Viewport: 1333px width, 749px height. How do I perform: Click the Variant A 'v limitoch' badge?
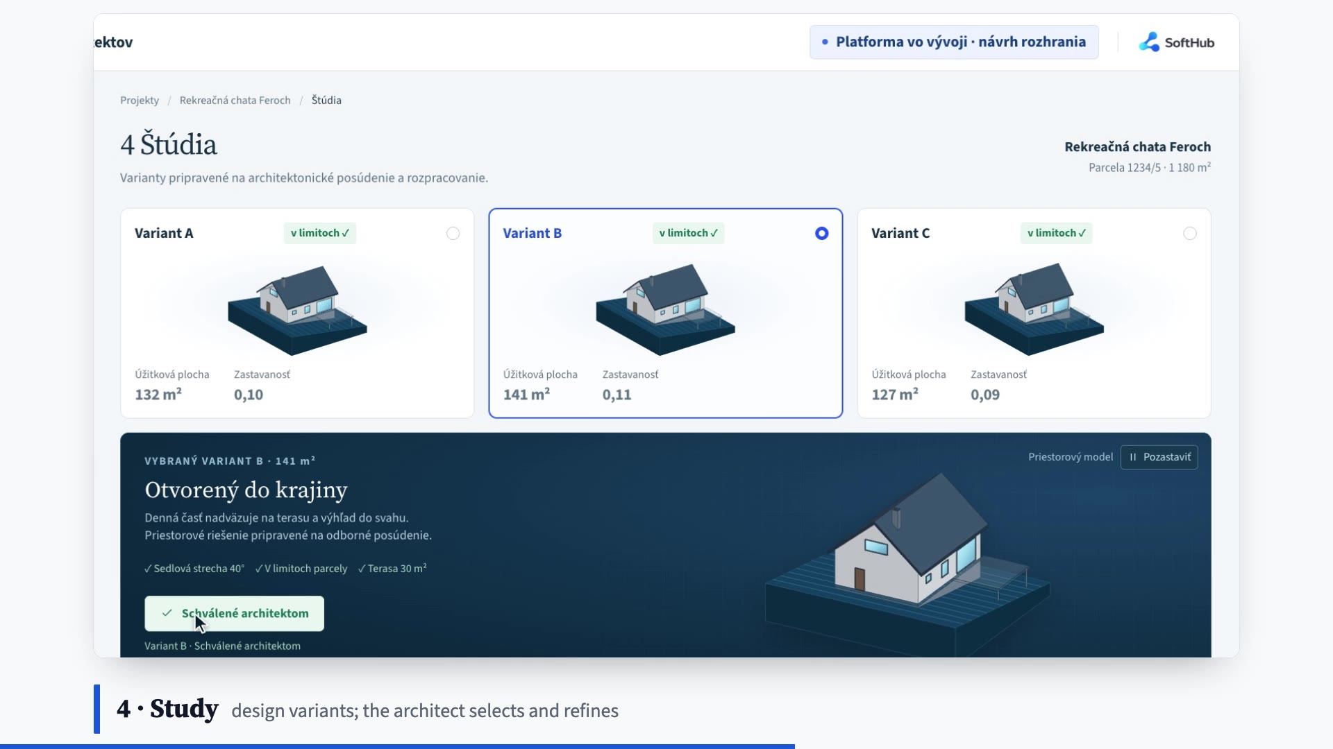click(x=320, y=233)
